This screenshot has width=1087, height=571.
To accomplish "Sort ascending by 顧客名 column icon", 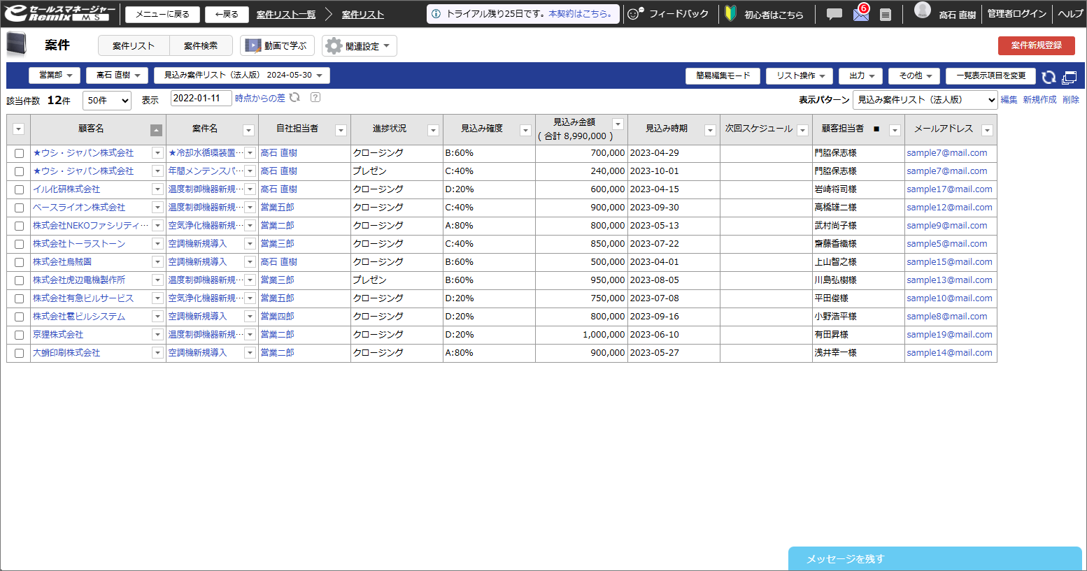I will click(x=156, y=130).
